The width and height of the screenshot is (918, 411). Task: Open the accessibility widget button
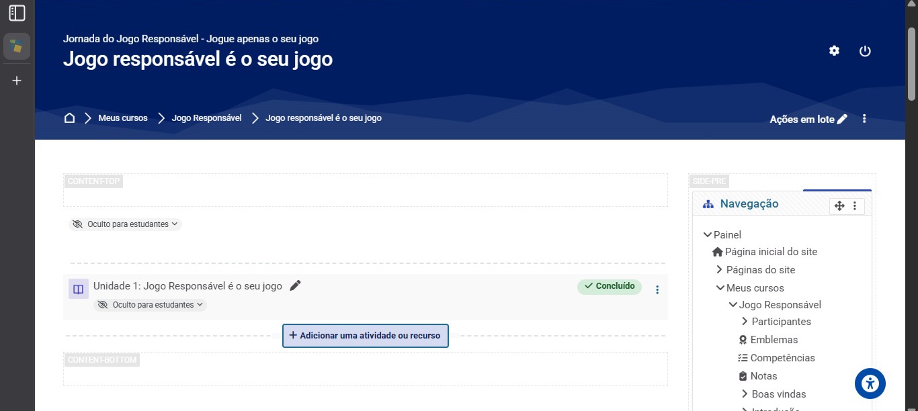(870, 383)
